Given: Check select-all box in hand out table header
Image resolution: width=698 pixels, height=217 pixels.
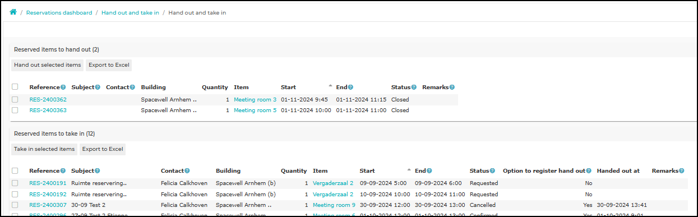Looking at the screenshot, I should point(15,87).
